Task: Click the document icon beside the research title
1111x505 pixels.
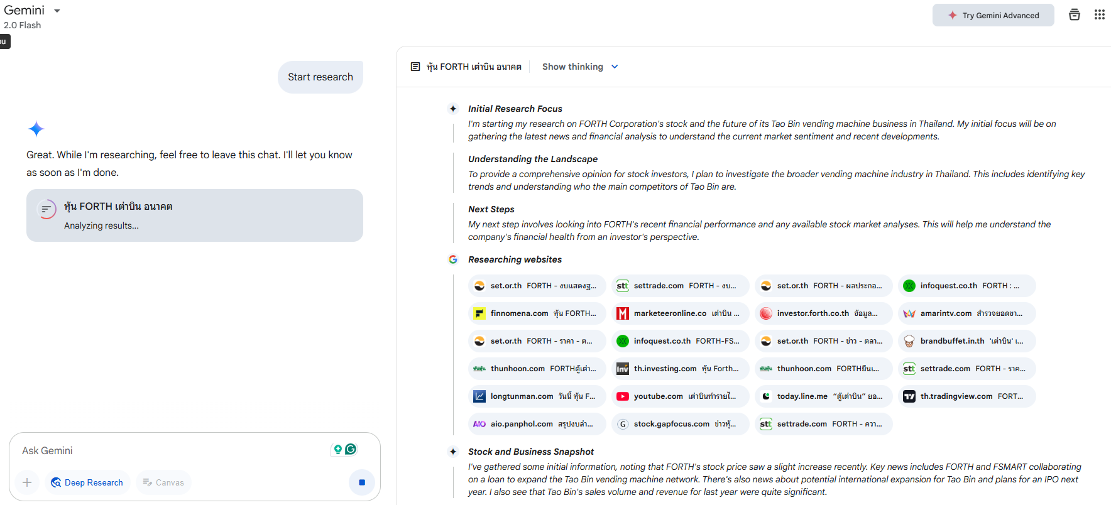Action: point(415,67)
